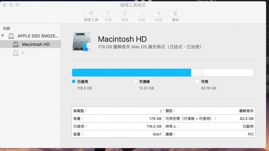Collapse the APPLE SSD disclosure triangle
The height and width of the screenshot is (151, 269).
click(x=3, y=36)
